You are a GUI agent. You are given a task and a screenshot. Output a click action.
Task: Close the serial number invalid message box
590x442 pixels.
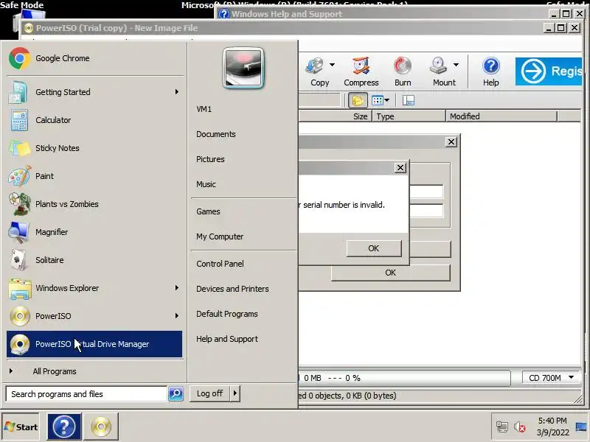(400, 168)
